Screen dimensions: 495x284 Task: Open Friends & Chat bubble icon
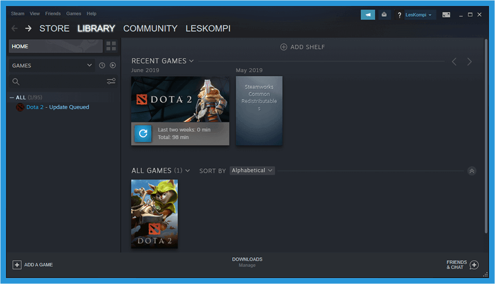pyautogui.click(x=474, y=265)
